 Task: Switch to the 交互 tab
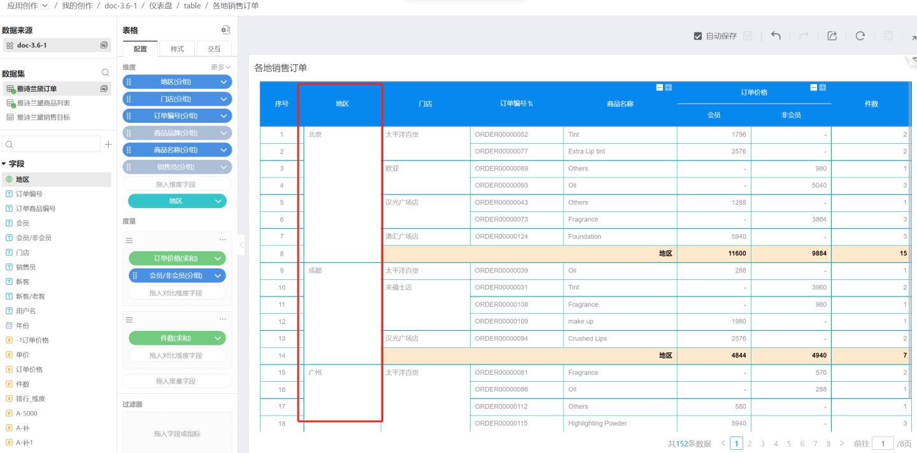tap(214, 49)
